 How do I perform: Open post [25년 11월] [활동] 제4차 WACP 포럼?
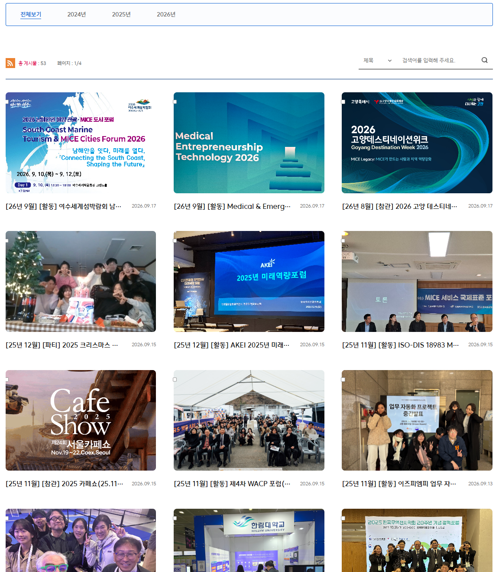point(232,484)
